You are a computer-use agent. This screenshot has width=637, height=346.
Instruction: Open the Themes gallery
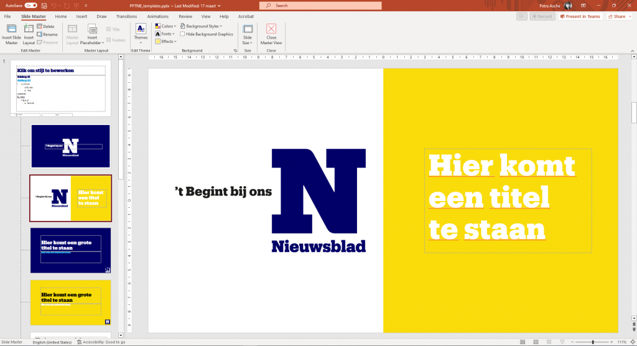(x=141, y=34)
